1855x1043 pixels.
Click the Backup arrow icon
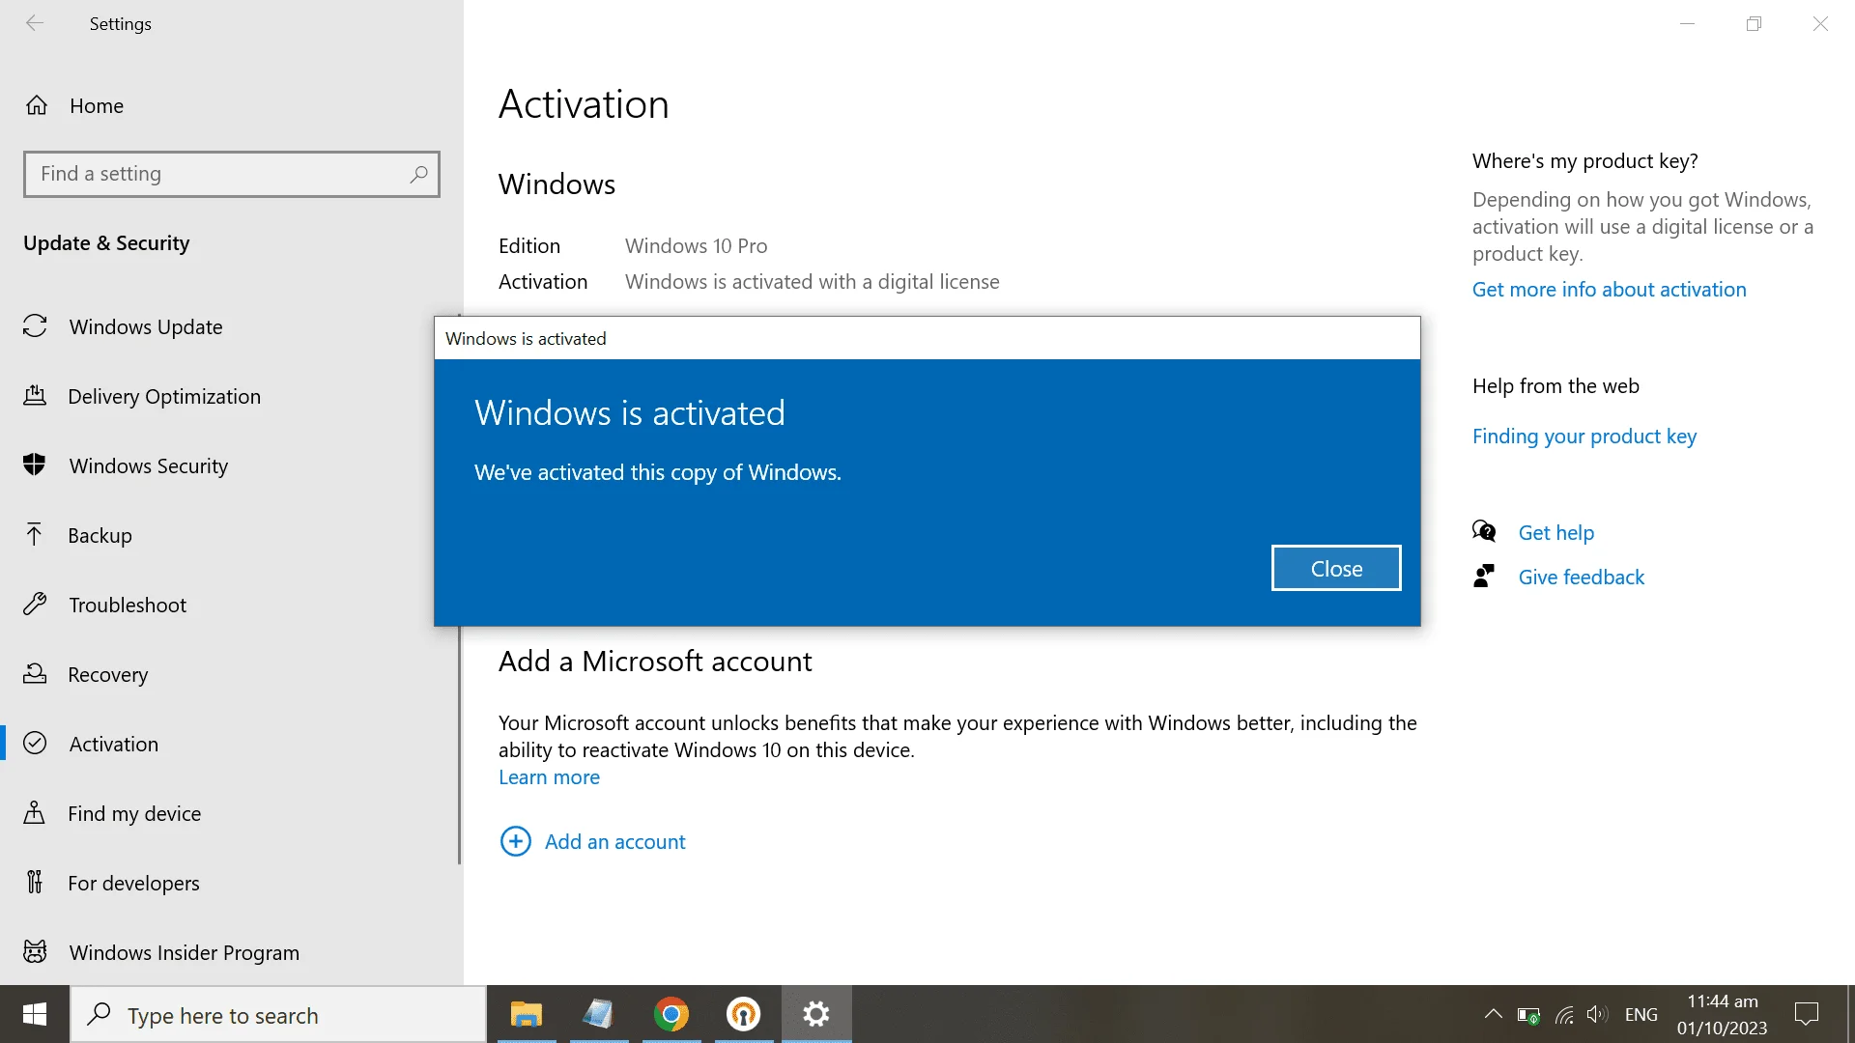click(35, 535)
